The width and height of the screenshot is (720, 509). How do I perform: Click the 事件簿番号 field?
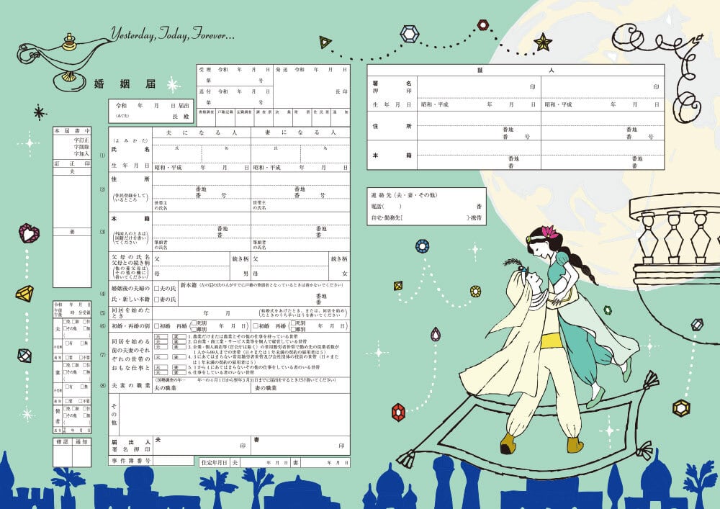(173, 460)
